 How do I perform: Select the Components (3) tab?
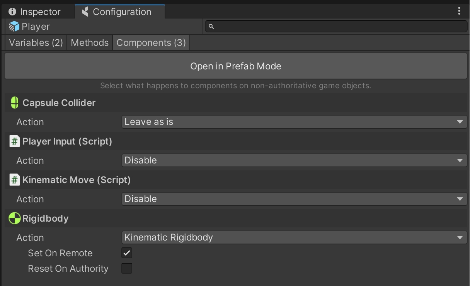coord(151,43)
